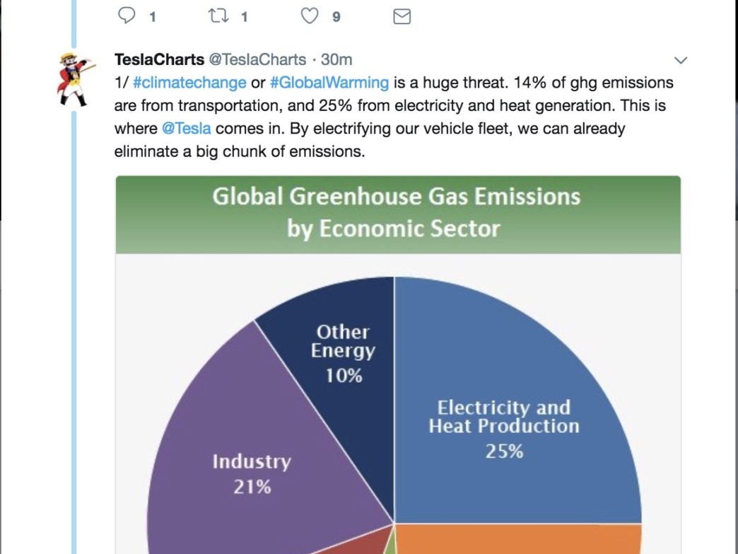The width and height of the screenshot is (738, 554).
Task: Click the reply count 1
Action: point(153,18)
